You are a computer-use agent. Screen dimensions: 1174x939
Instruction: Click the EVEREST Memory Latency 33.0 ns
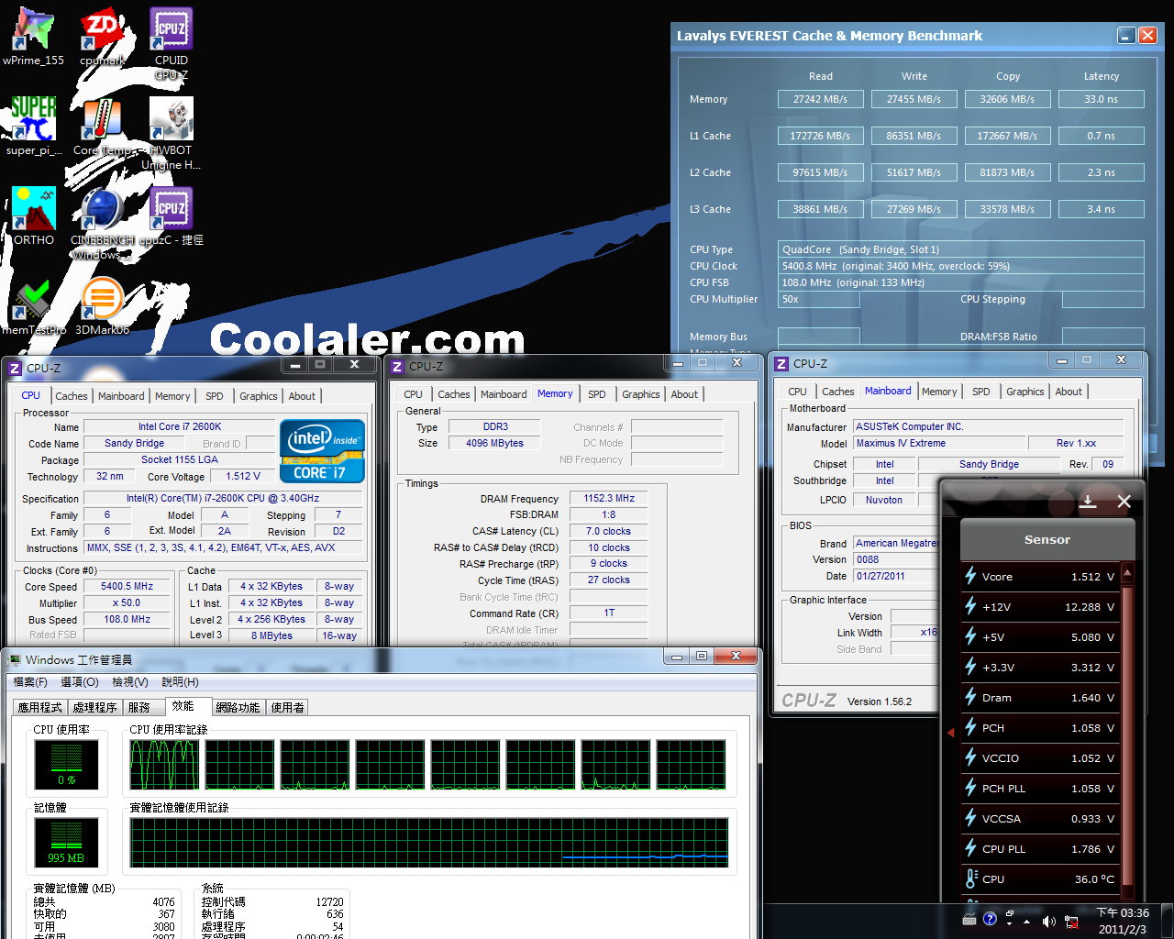click(1102, 99)
